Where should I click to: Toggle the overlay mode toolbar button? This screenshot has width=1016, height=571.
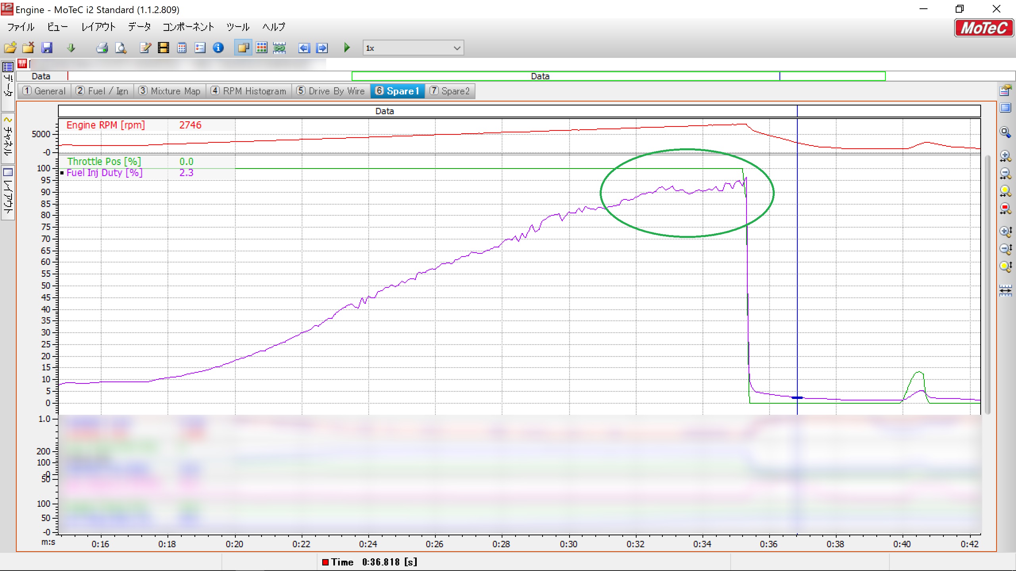pyautogui.click(x=243, y=48)
